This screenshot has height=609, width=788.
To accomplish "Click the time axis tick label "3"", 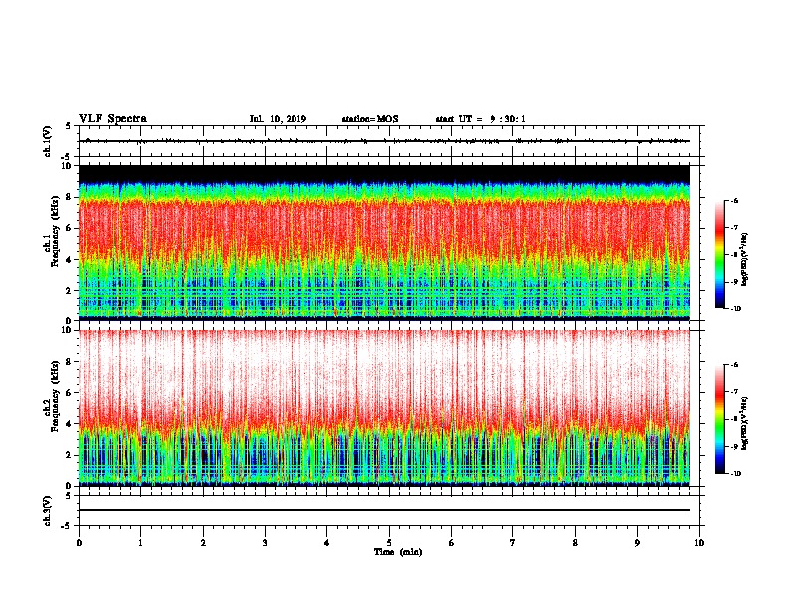I will click(265, 542).
